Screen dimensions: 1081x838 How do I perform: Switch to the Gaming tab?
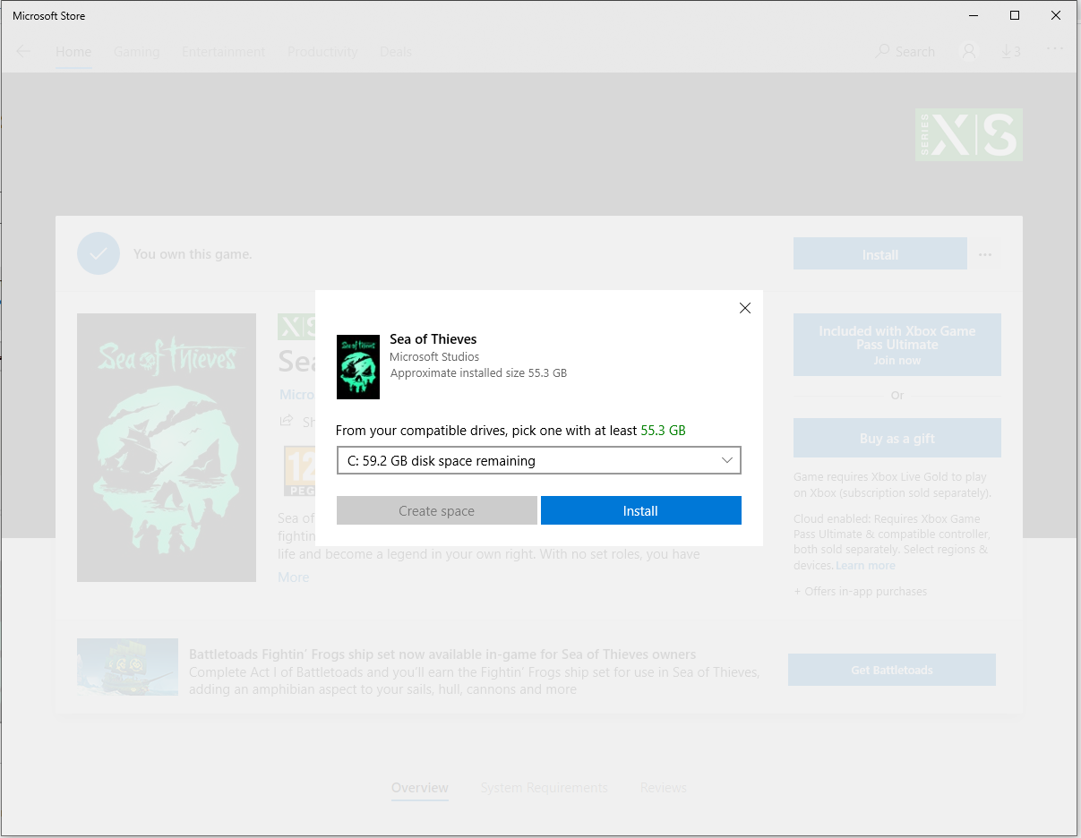[136, 52]
